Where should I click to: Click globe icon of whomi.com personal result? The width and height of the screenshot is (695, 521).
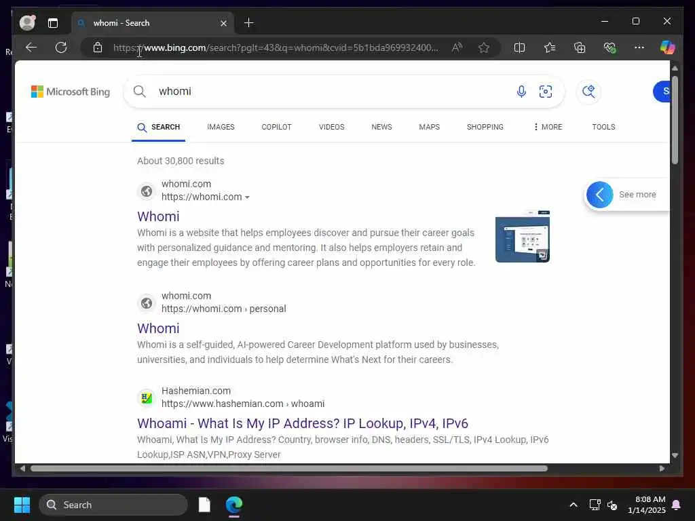[147, 303]
